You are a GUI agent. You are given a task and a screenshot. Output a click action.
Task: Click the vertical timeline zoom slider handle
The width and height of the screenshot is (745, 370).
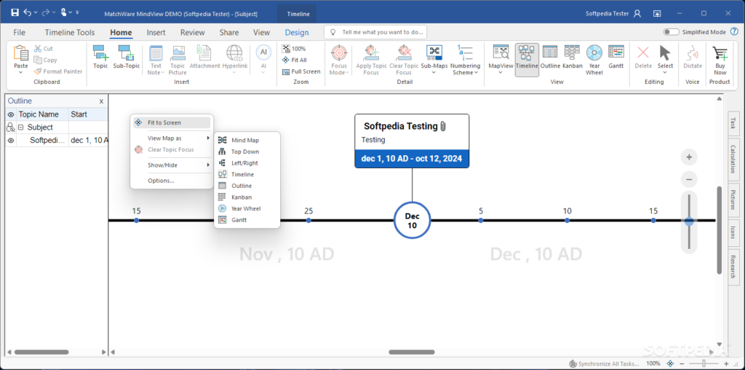click(689, 221)
